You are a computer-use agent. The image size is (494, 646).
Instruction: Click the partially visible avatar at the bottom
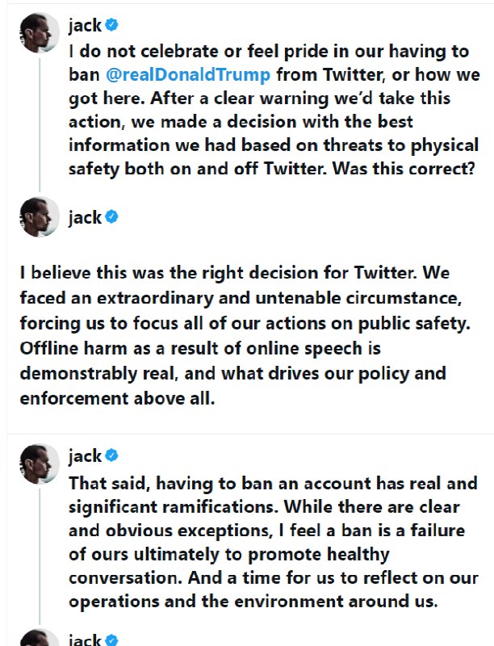[39, 638]
